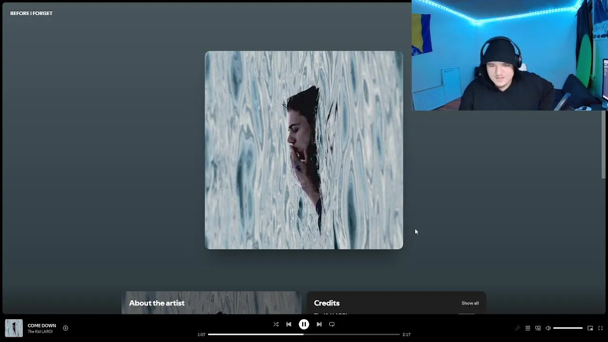
Task: Mute the volume speaker icon
Action: pyautogui.click(x=548, y=328)
